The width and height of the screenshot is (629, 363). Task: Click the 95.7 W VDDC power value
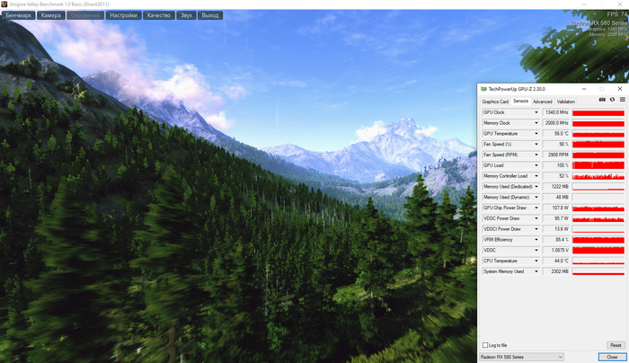point(556,218)
